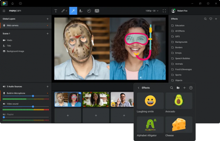Expand the pencil tool options arrow
The width and height of the screenshot is (220, 141).
click(67, 11)
